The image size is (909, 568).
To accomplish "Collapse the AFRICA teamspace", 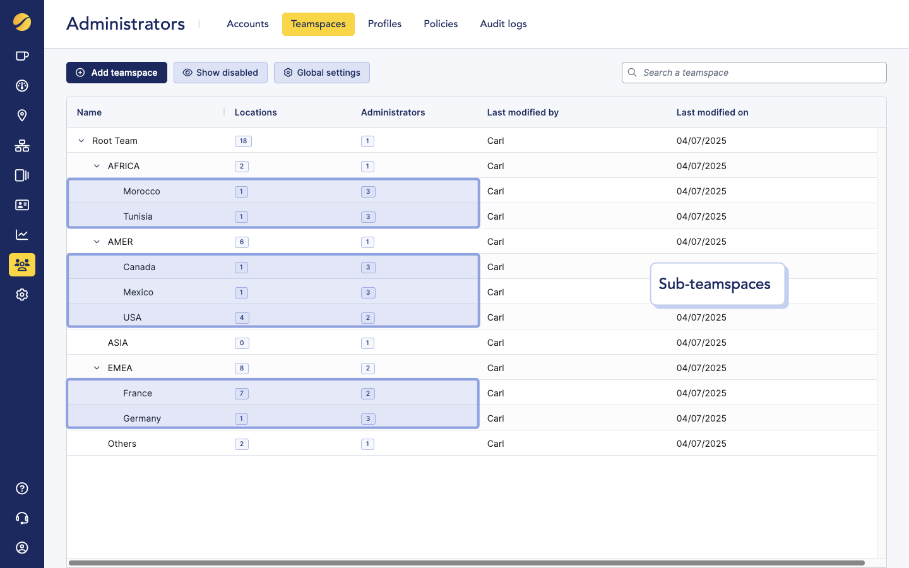I will [97, 165].
